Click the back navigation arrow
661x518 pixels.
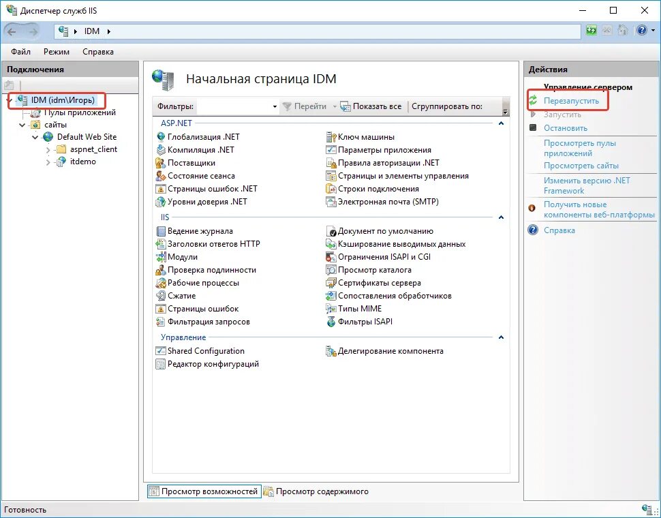point(12,31)
